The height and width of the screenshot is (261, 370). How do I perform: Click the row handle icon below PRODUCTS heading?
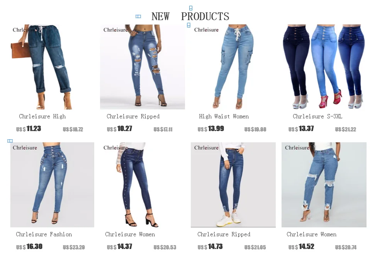(x=188, y=25)
